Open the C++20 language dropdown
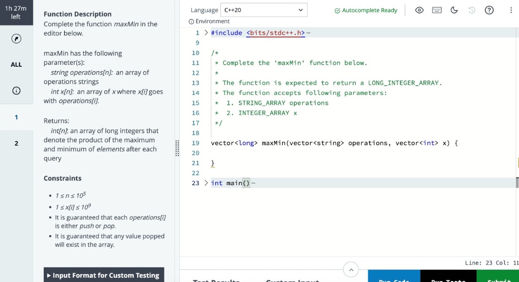The height and width of the screenshot is (282, 519). (263, 10)
